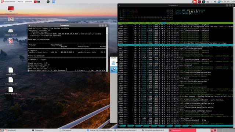Click the window menu icon of yum terminal
This screenshot has width=235, height=132.
pos(29,25)
